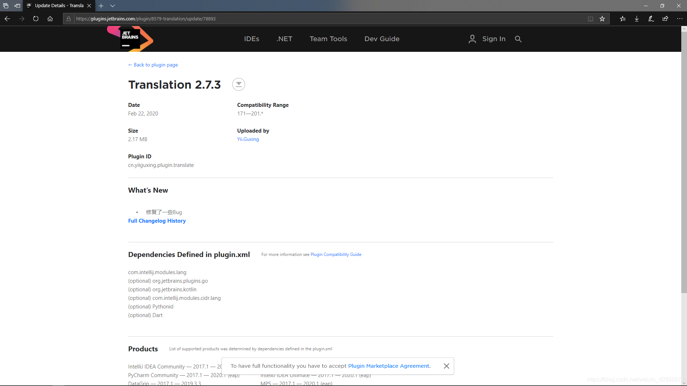The width and height of the screenshot is (687, 386).
Task: Refresh the page
Action: click(x=36, y=19)
